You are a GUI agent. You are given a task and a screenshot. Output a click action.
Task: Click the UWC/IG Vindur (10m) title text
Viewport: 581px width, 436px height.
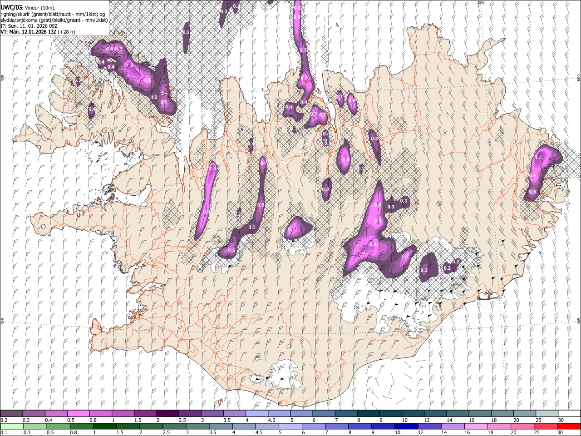[28, 8]
